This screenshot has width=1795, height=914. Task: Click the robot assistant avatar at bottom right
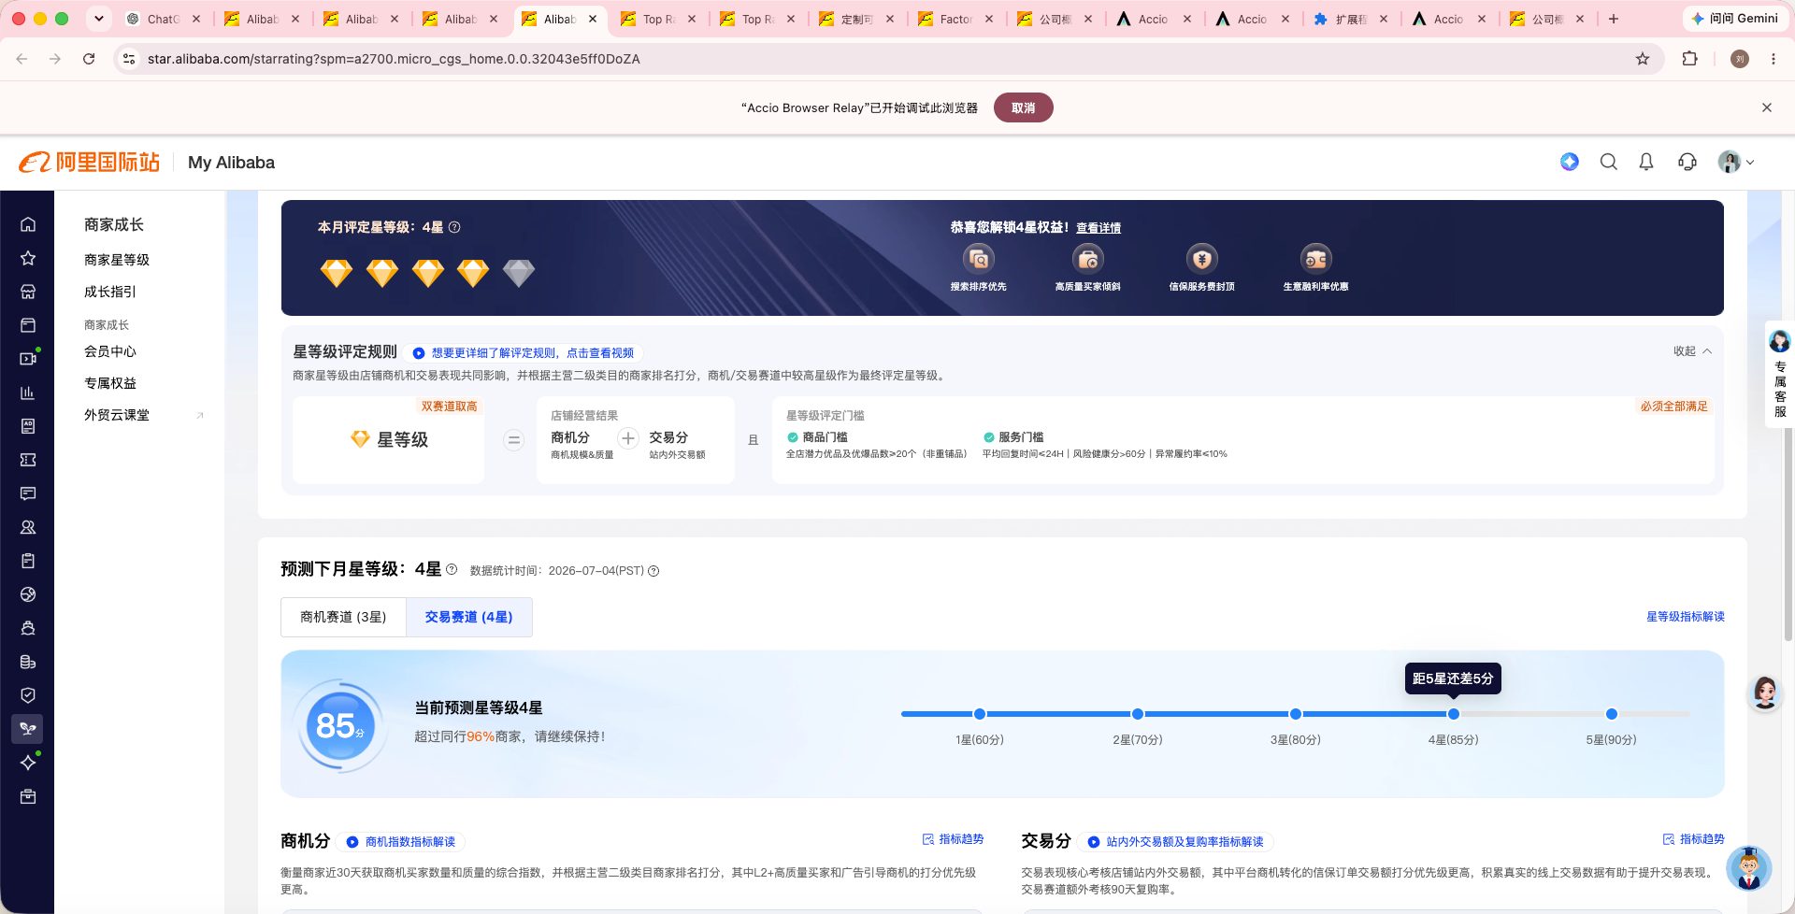(1749, 869)
